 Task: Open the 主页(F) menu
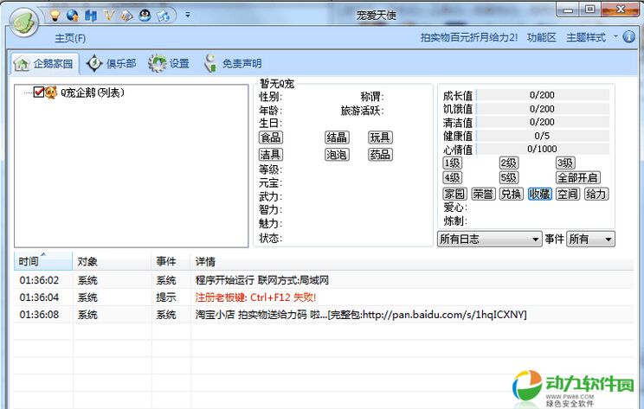[x=70, y=38]
